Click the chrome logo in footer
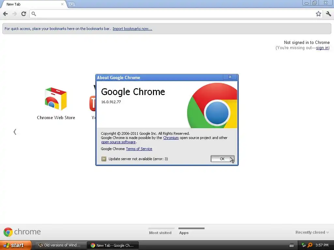334x250 pixels. [22, 232]
